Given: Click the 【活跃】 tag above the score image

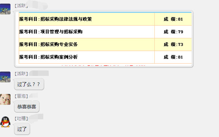Looking at the screenshot, I should (21, 6).
